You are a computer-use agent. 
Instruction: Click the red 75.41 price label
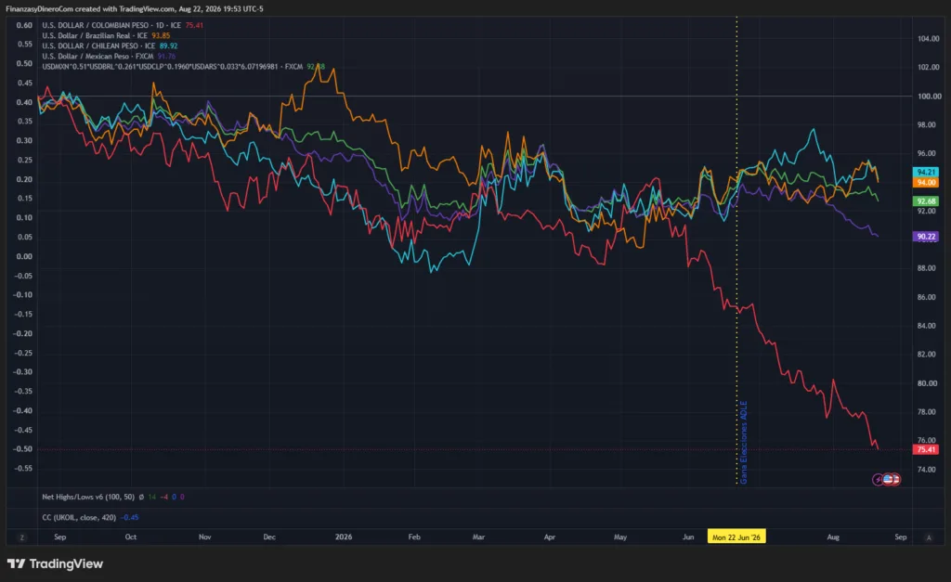926,450
